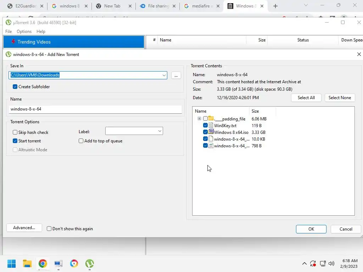Image resolution: width=363 pixels, height=272 pixels.
Task: Click the padding_file folder icon
Action: [211, 118]
